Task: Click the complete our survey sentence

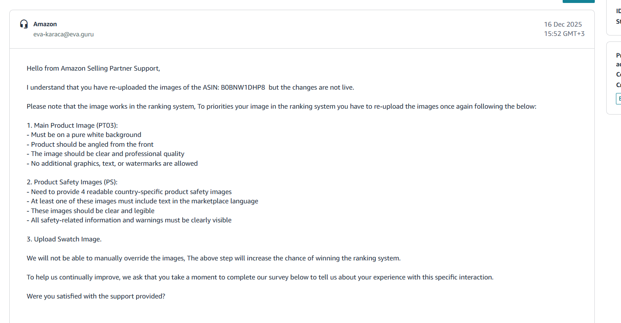Action: (260, 277)
